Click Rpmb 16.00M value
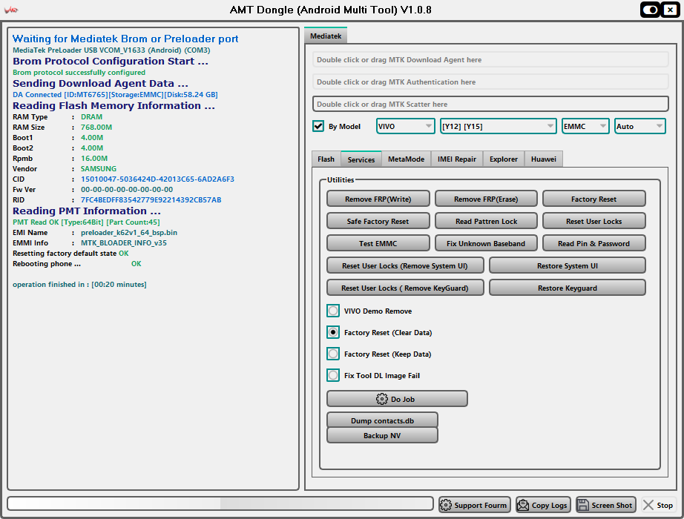Viewport: 684px width, 519px height. pos(94,159)
